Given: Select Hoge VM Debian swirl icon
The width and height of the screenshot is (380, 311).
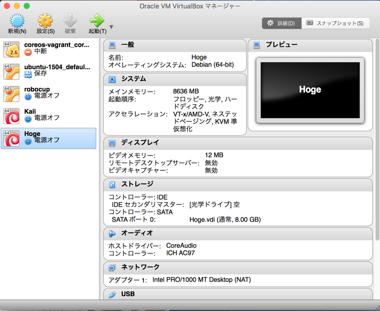Looking at the screenshot, I should tap(11, 138).
